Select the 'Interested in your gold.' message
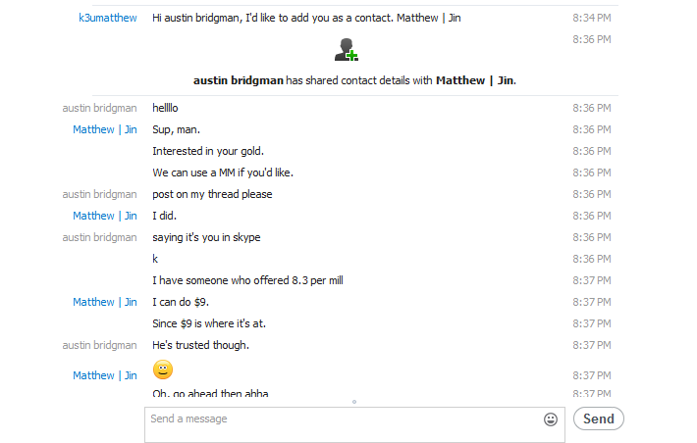Screen dimensions: 697x443 click(208, 151)
